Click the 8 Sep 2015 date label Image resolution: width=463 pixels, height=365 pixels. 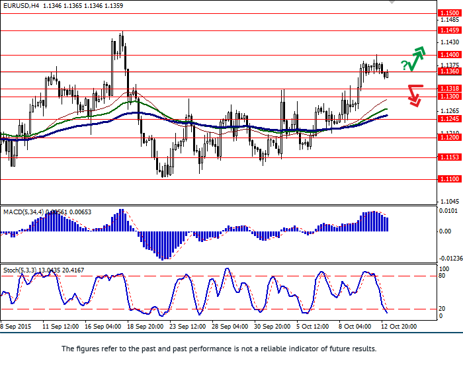tap(16, 327)
